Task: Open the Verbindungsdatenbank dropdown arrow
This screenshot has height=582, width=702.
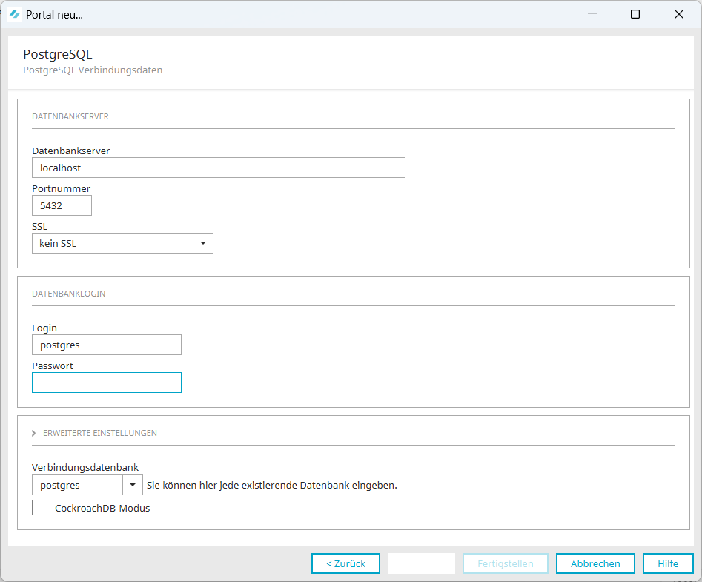Action: (x=133, y=485)
